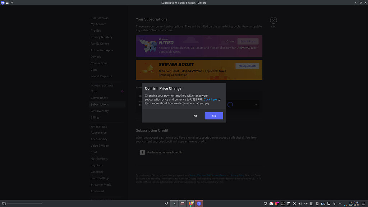Open the XP-Pen tablet tray icon
The image size is (368, 207).
283,204
